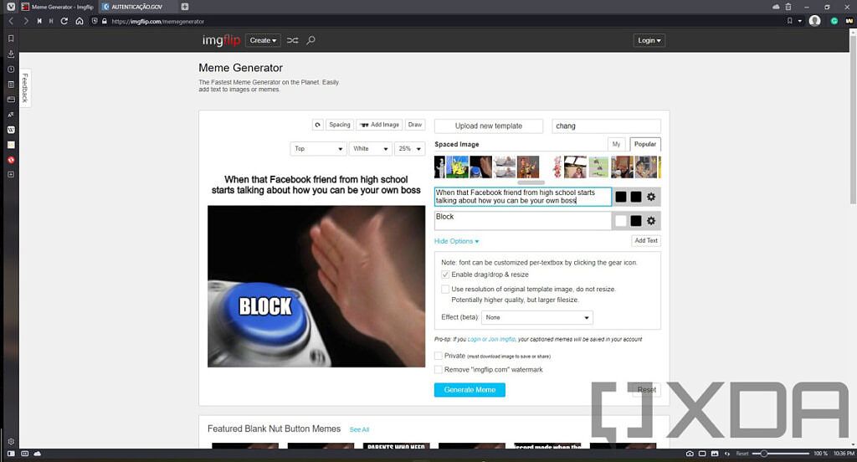This screenshot has height=462, width=857.
Task: Click the rotate image icon button
Action: tap(317, 125)
